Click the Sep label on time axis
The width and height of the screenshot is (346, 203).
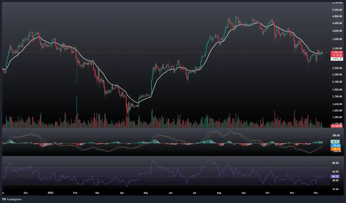coord(244,193)
